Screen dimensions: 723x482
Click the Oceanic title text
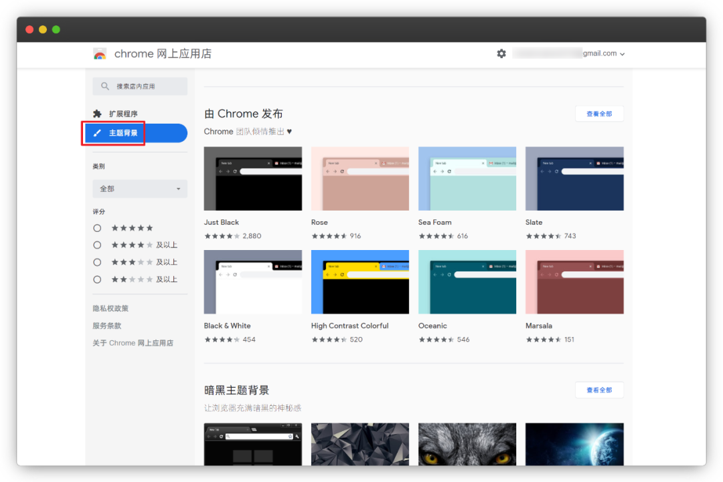click(432, 326)
